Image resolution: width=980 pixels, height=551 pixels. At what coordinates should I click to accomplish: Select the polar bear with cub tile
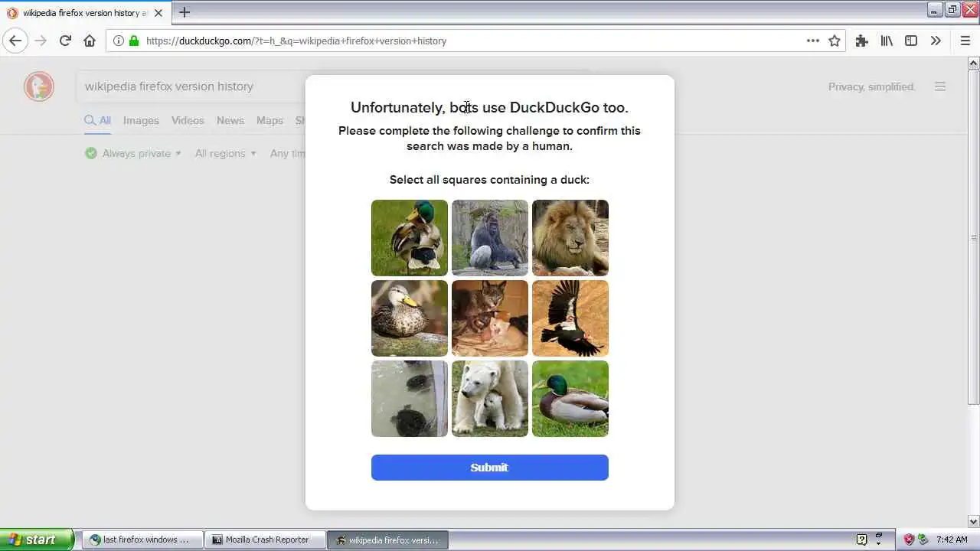tap(490, 399)
